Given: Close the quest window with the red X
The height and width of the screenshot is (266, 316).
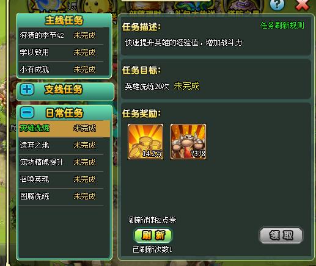Looking at the screenshot, I should (303, 4).
